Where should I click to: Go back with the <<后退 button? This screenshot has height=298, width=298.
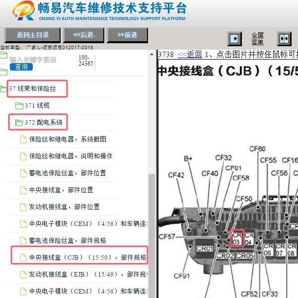pyautogui.click(x=84, y=35)
